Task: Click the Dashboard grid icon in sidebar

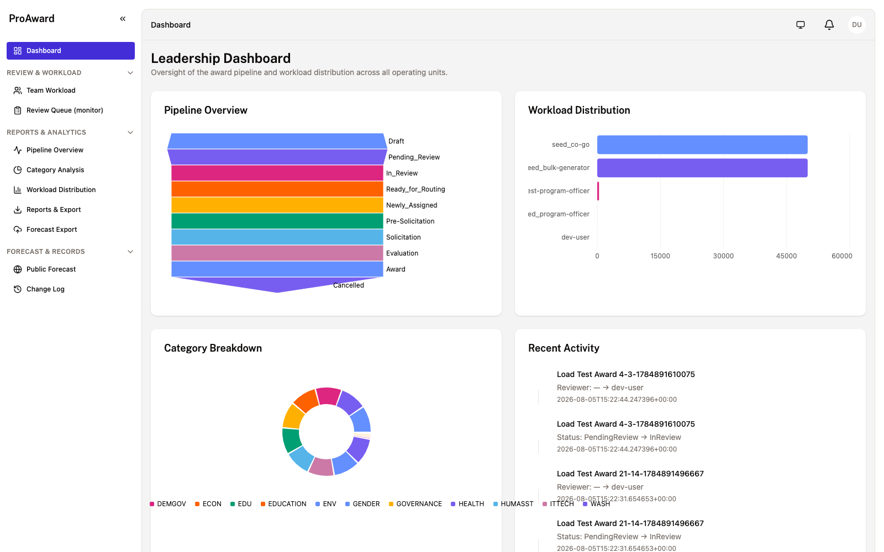Action: (18, 51)
